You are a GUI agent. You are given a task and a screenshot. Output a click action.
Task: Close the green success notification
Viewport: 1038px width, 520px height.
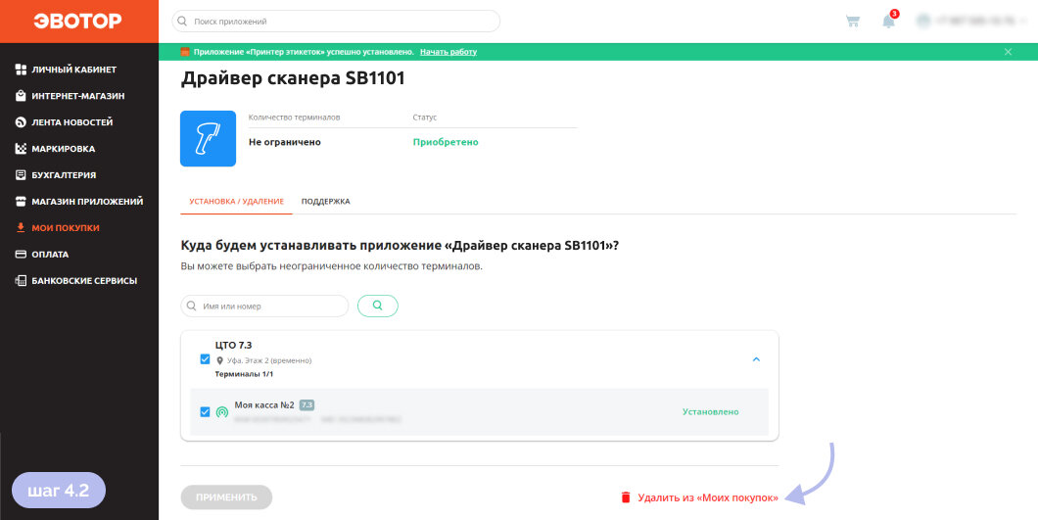click(x=1009, y=52)
